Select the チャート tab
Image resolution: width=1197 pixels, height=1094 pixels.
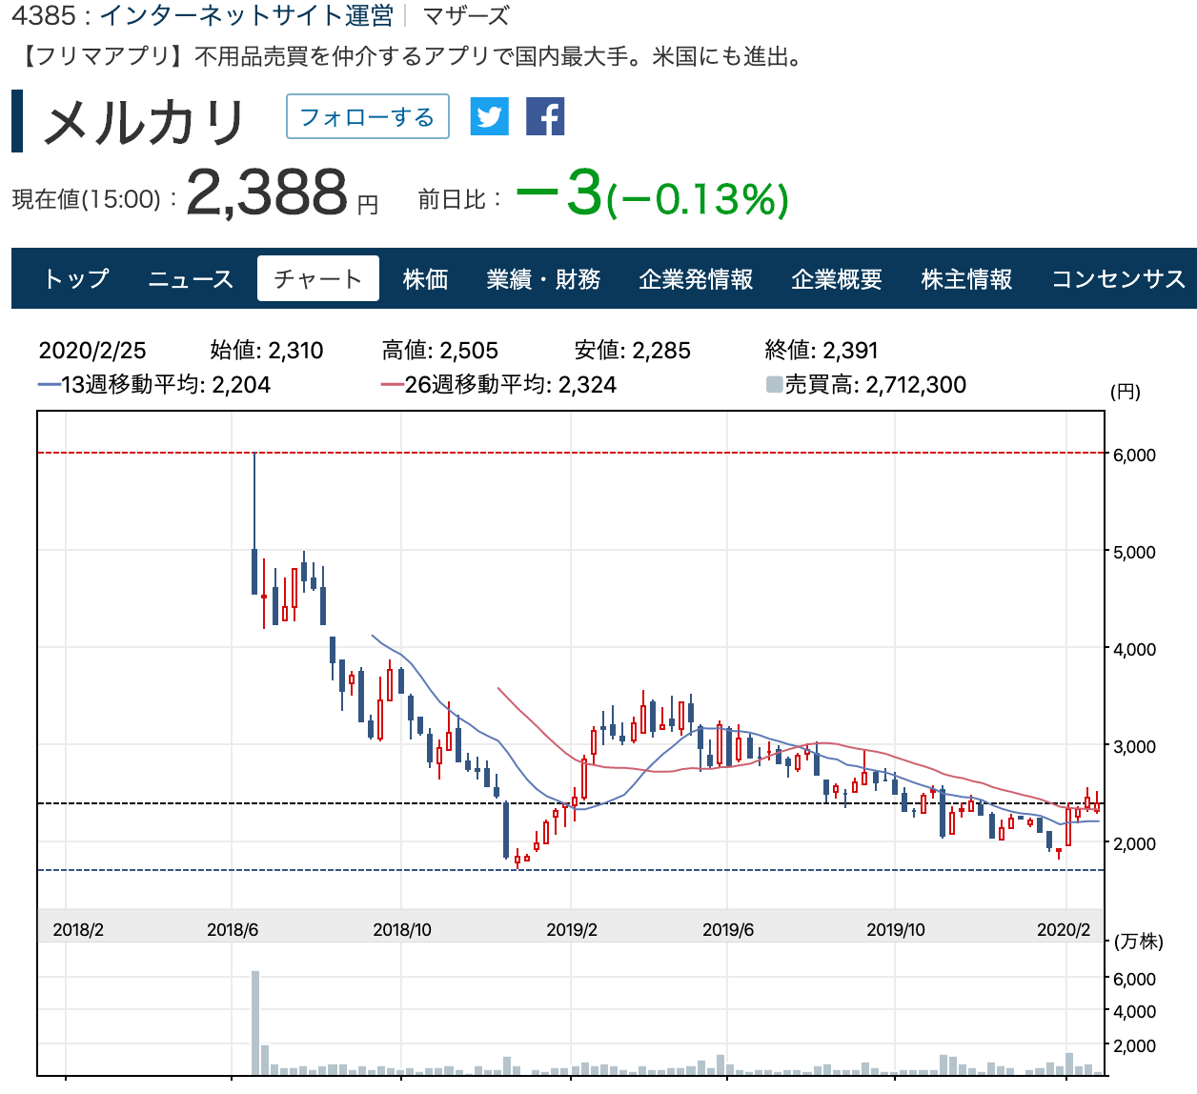click(318, 278)
